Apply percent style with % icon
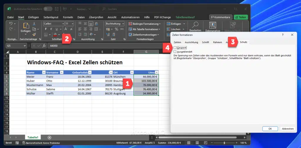The width and height of the screenshot is (301, 148). point(116,29)
